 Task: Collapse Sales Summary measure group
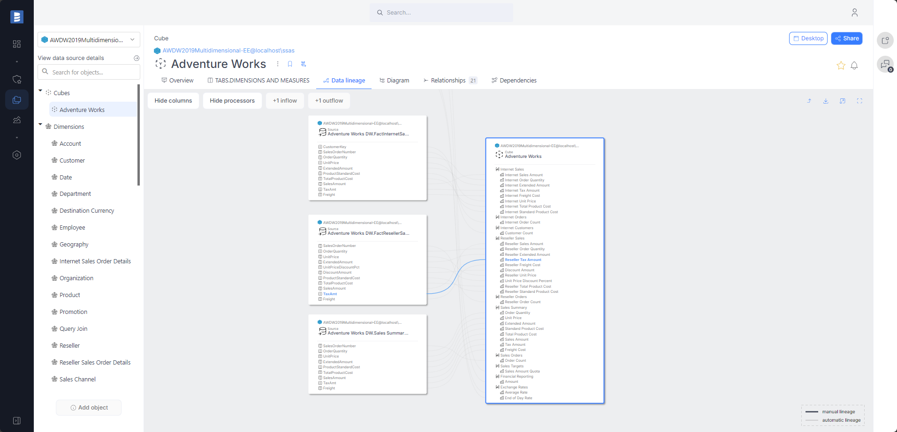[x=498, y=308]
